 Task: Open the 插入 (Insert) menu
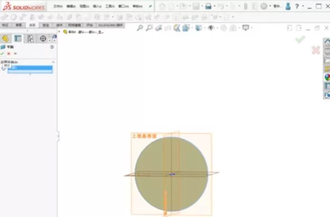[x=97, y=6]
